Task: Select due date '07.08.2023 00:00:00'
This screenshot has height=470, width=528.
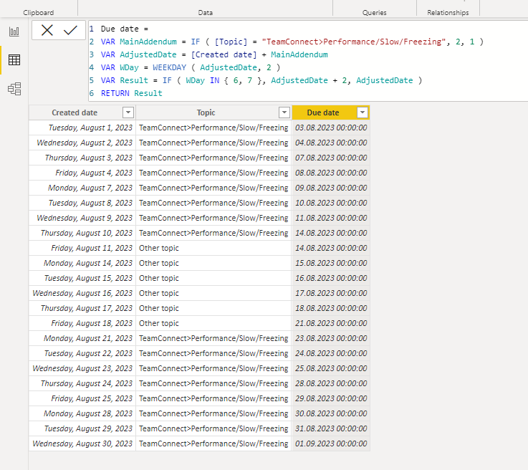Action: click(331, 158)
